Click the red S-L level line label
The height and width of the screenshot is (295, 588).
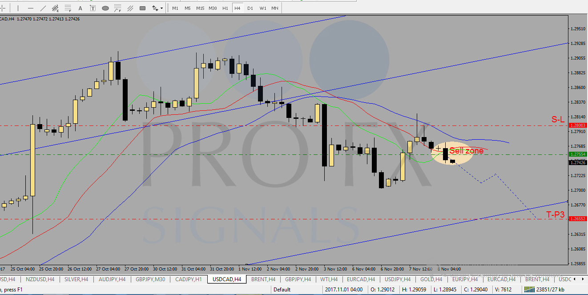pyautogui.click(x=558, y=119)
